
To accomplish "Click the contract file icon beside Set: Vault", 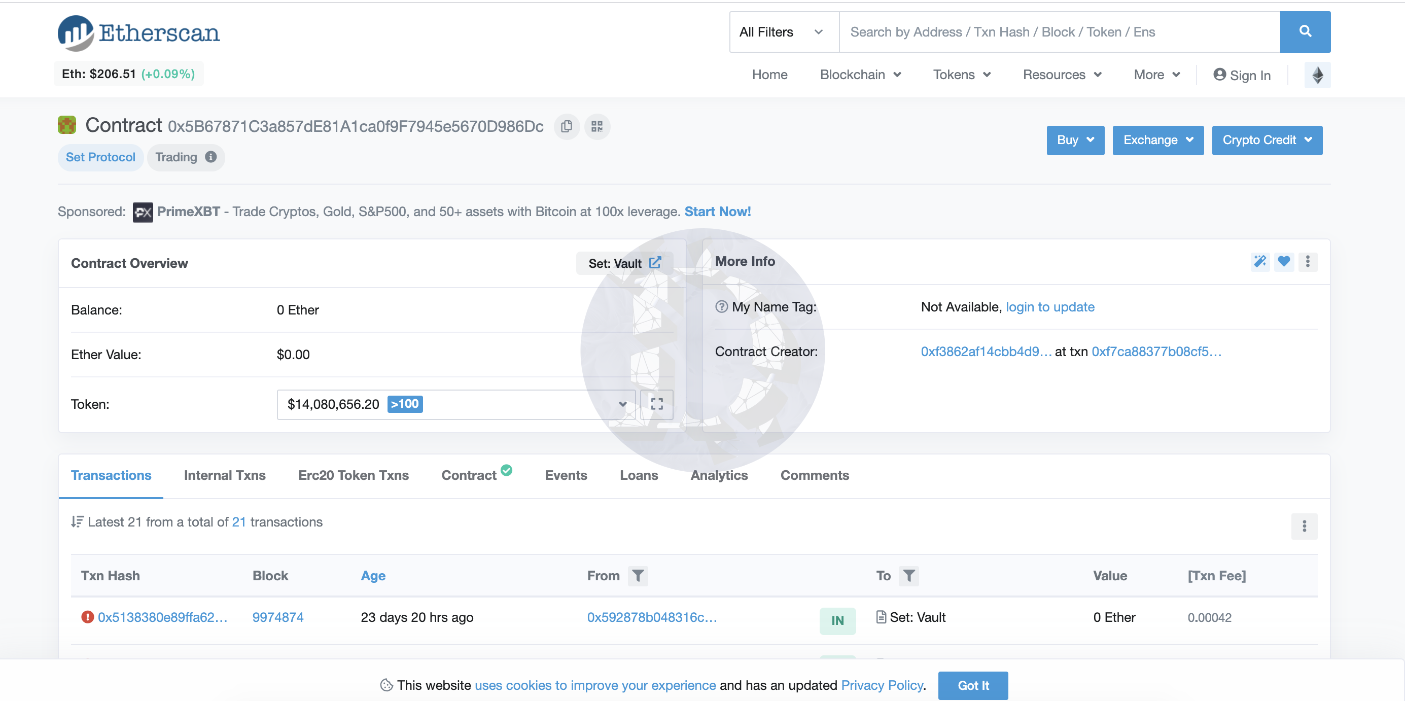I will (881, 617).
